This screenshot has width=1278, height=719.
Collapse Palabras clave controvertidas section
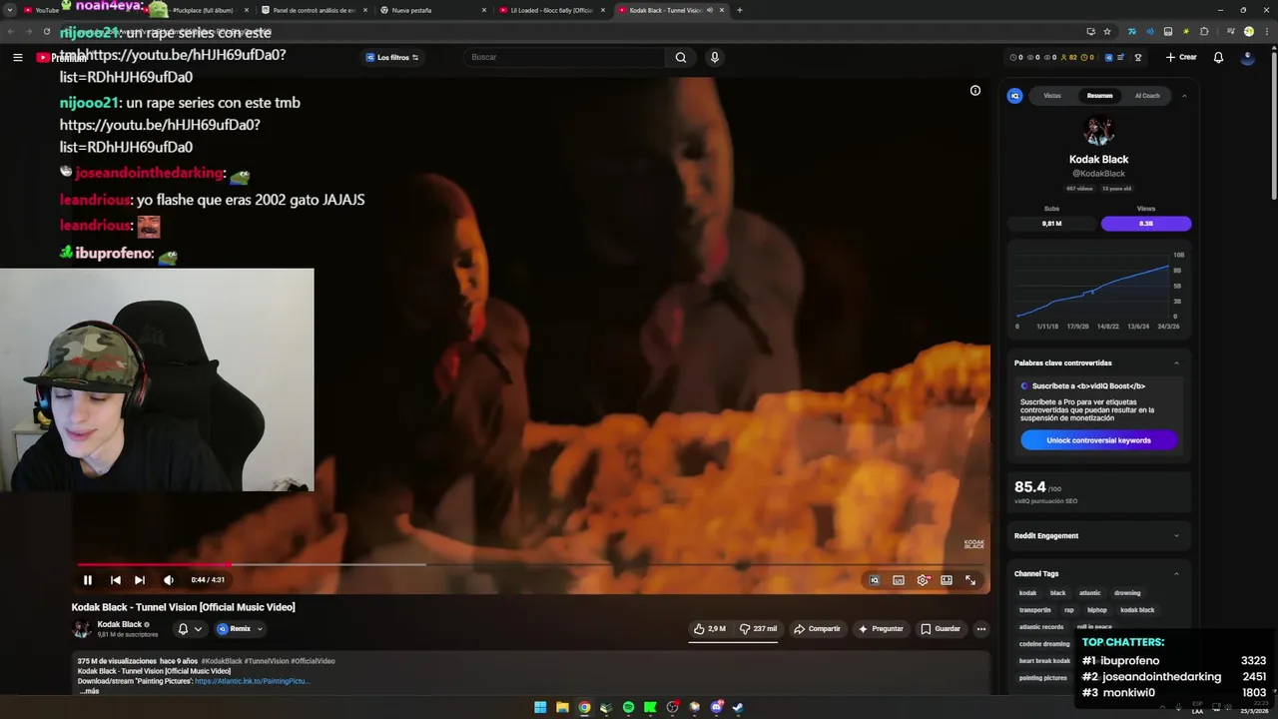pyautogui.click(x=1176, y=363)
